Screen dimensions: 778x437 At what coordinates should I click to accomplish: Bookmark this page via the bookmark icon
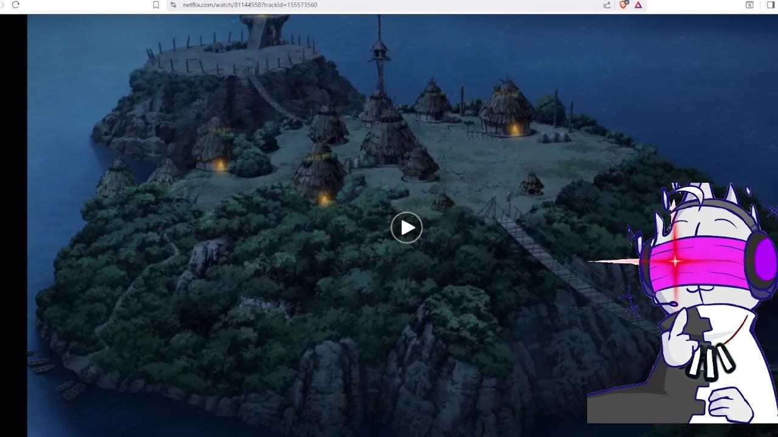(156, 5)
